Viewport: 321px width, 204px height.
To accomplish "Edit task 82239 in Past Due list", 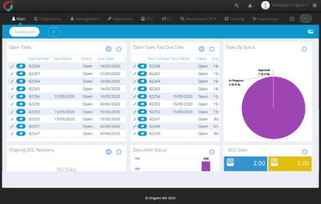I will [x=134, y=133].
